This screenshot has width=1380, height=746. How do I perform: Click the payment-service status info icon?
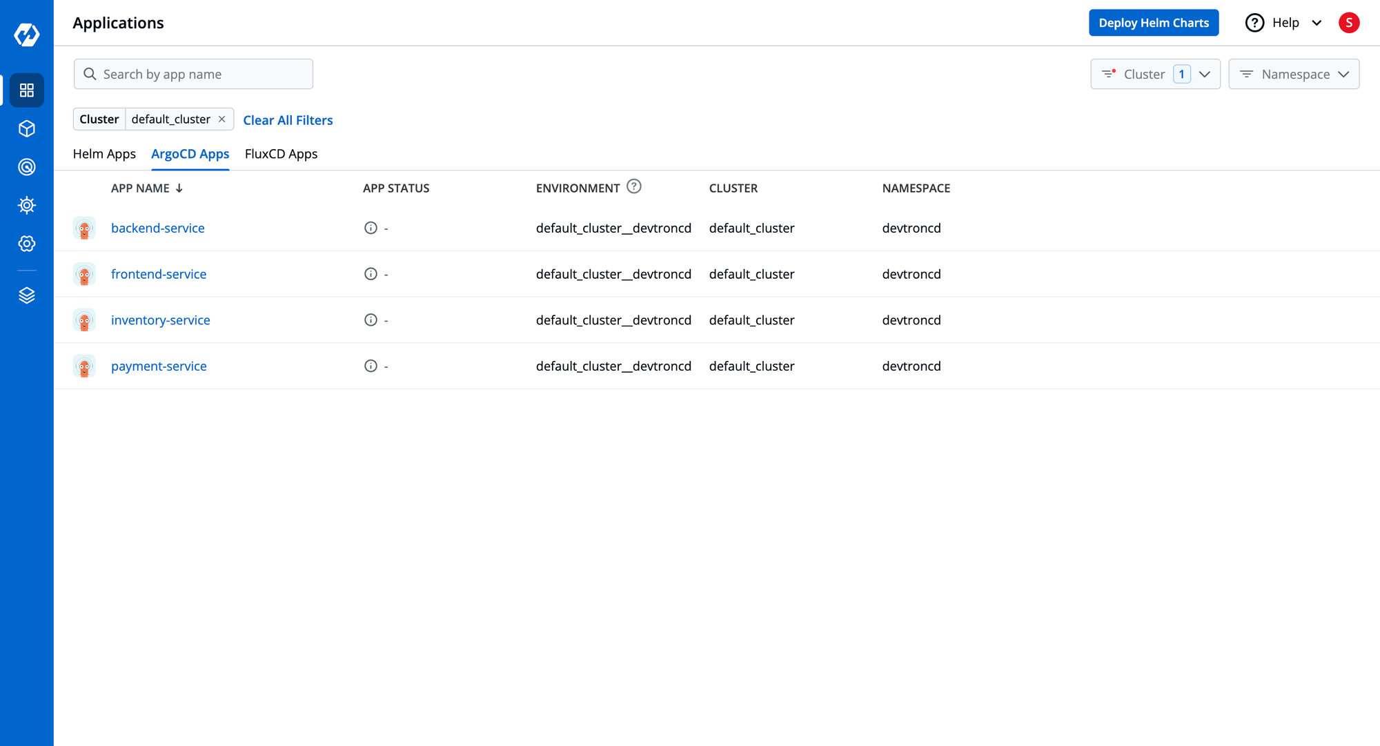pyautogui.click(x=370, y=366)
